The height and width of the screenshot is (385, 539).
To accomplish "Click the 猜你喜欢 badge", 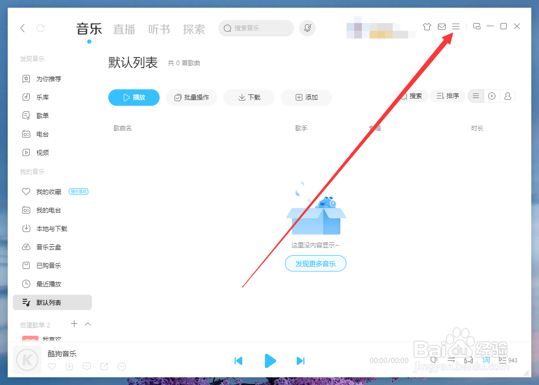I will click(79, 191).
